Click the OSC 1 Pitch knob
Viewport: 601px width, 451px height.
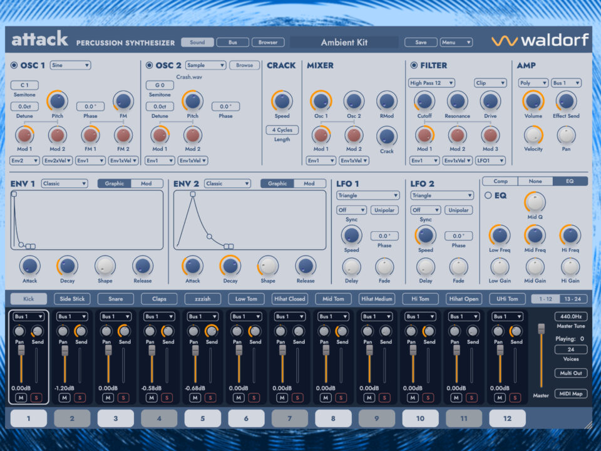[x=57, y=101]
